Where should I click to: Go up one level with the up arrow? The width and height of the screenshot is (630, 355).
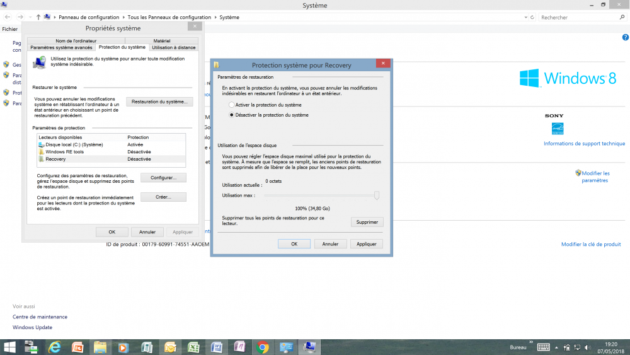[x=38, y=17]
